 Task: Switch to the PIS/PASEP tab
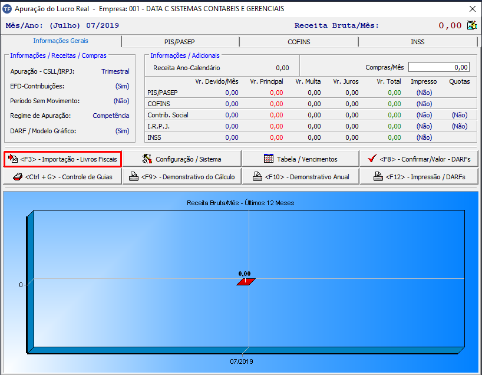(x=180, y=42)
